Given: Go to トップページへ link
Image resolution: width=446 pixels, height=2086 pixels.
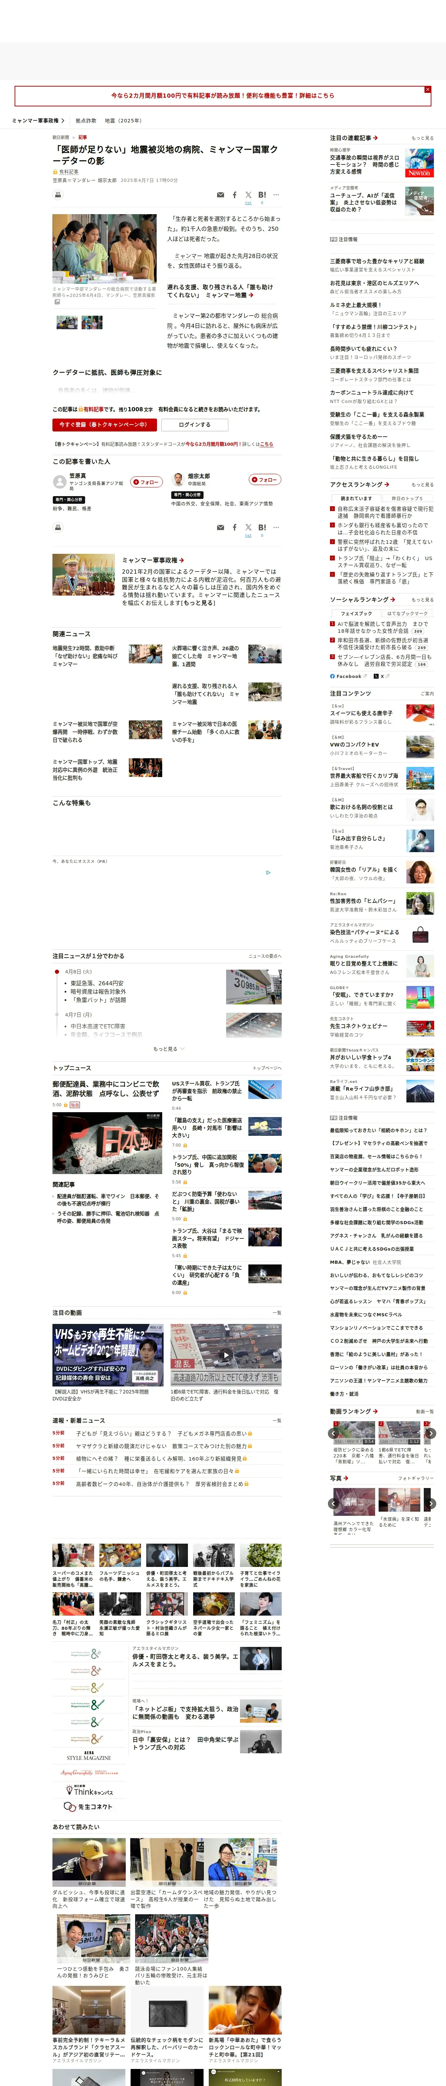Looking at the screenshot, I should coord(267,1068).
